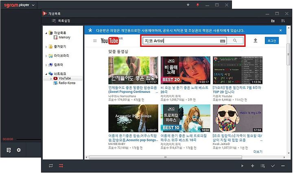
Task: Click the vertical scrollbar thumb of YouTube page
Action: tap(289, 54)
